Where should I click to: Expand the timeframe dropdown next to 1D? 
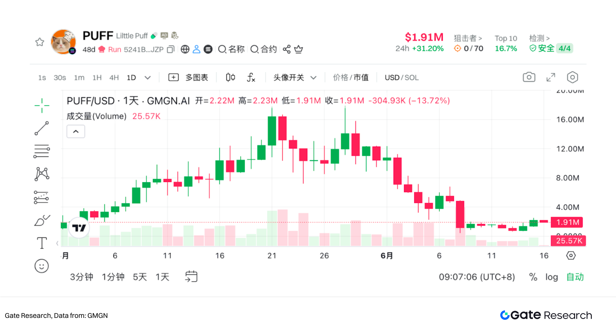click(148, 78)
